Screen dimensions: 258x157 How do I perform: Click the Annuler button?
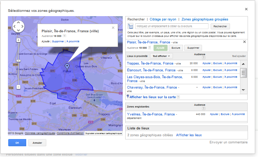tap(37, 143)
